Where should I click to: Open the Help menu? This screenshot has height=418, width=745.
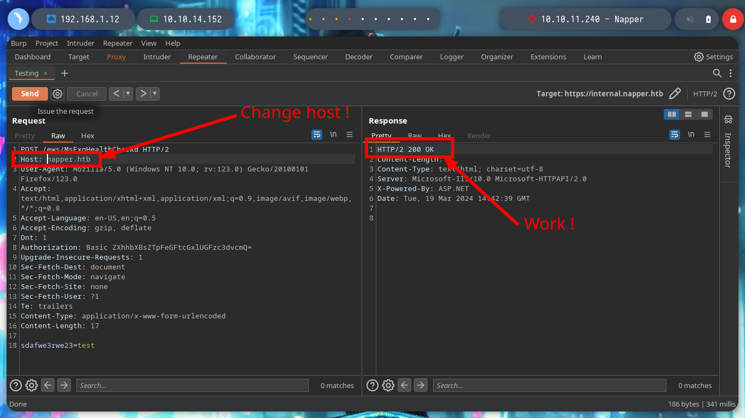(173, 43)
